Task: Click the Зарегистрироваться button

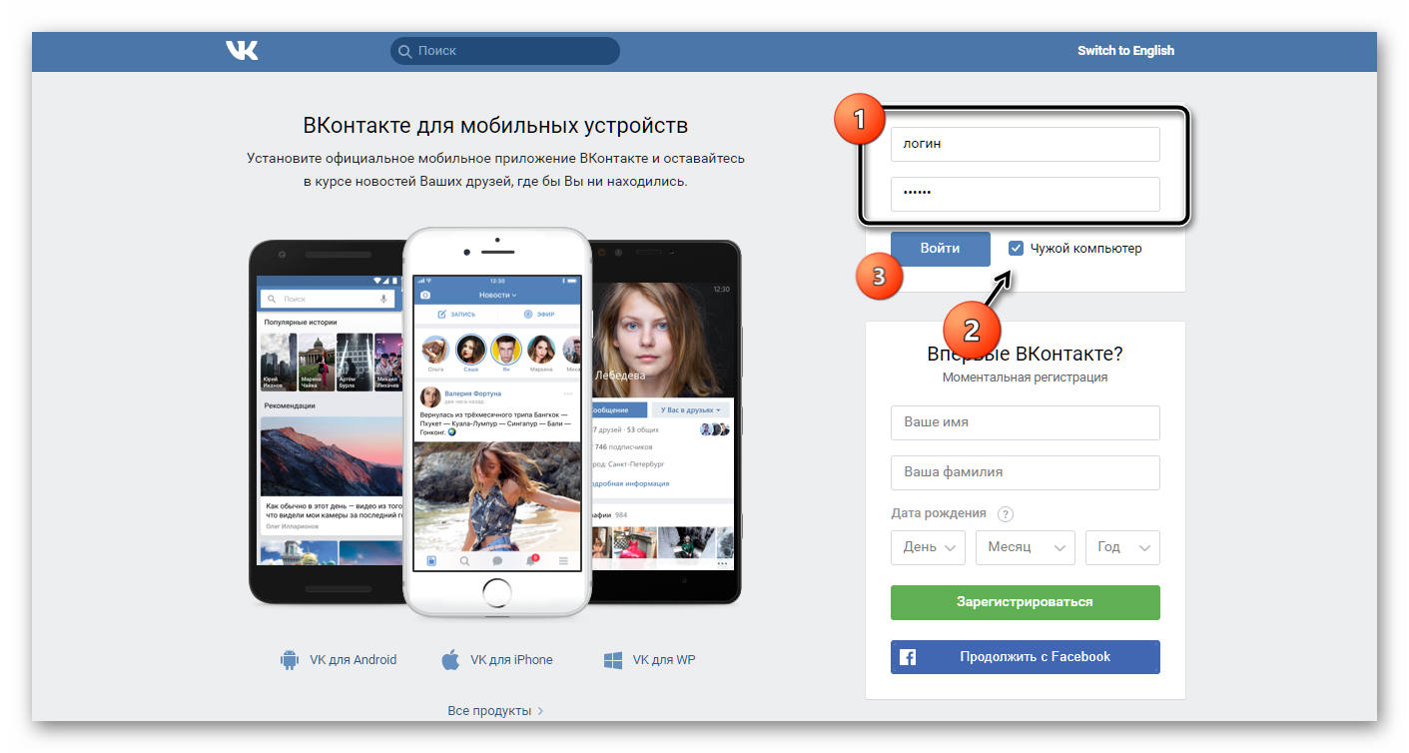Action: (x=1025, y=602)
